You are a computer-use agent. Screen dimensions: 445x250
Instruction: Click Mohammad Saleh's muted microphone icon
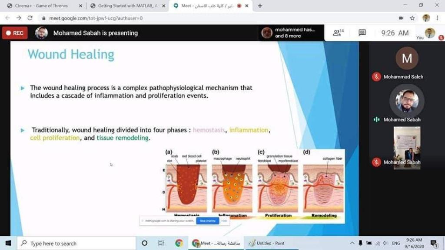376,77
